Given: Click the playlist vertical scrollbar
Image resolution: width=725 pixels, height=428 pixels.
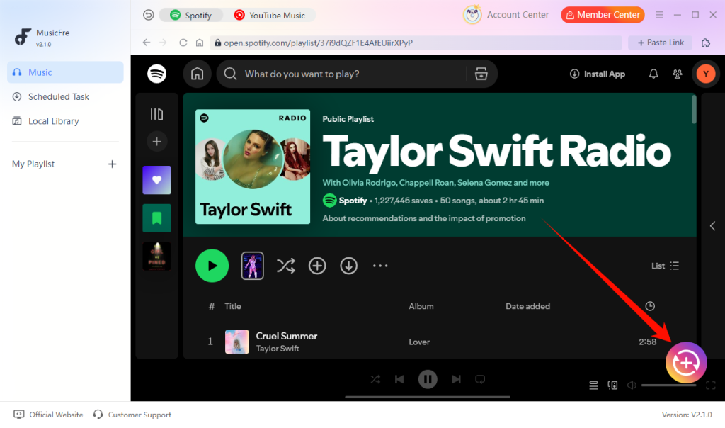Looking at the screenshot, I should (x=694, y=109).
